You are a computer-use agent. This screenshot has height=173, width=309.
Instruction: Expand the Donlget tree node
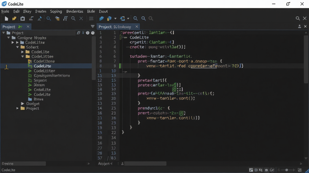point(22,104)
